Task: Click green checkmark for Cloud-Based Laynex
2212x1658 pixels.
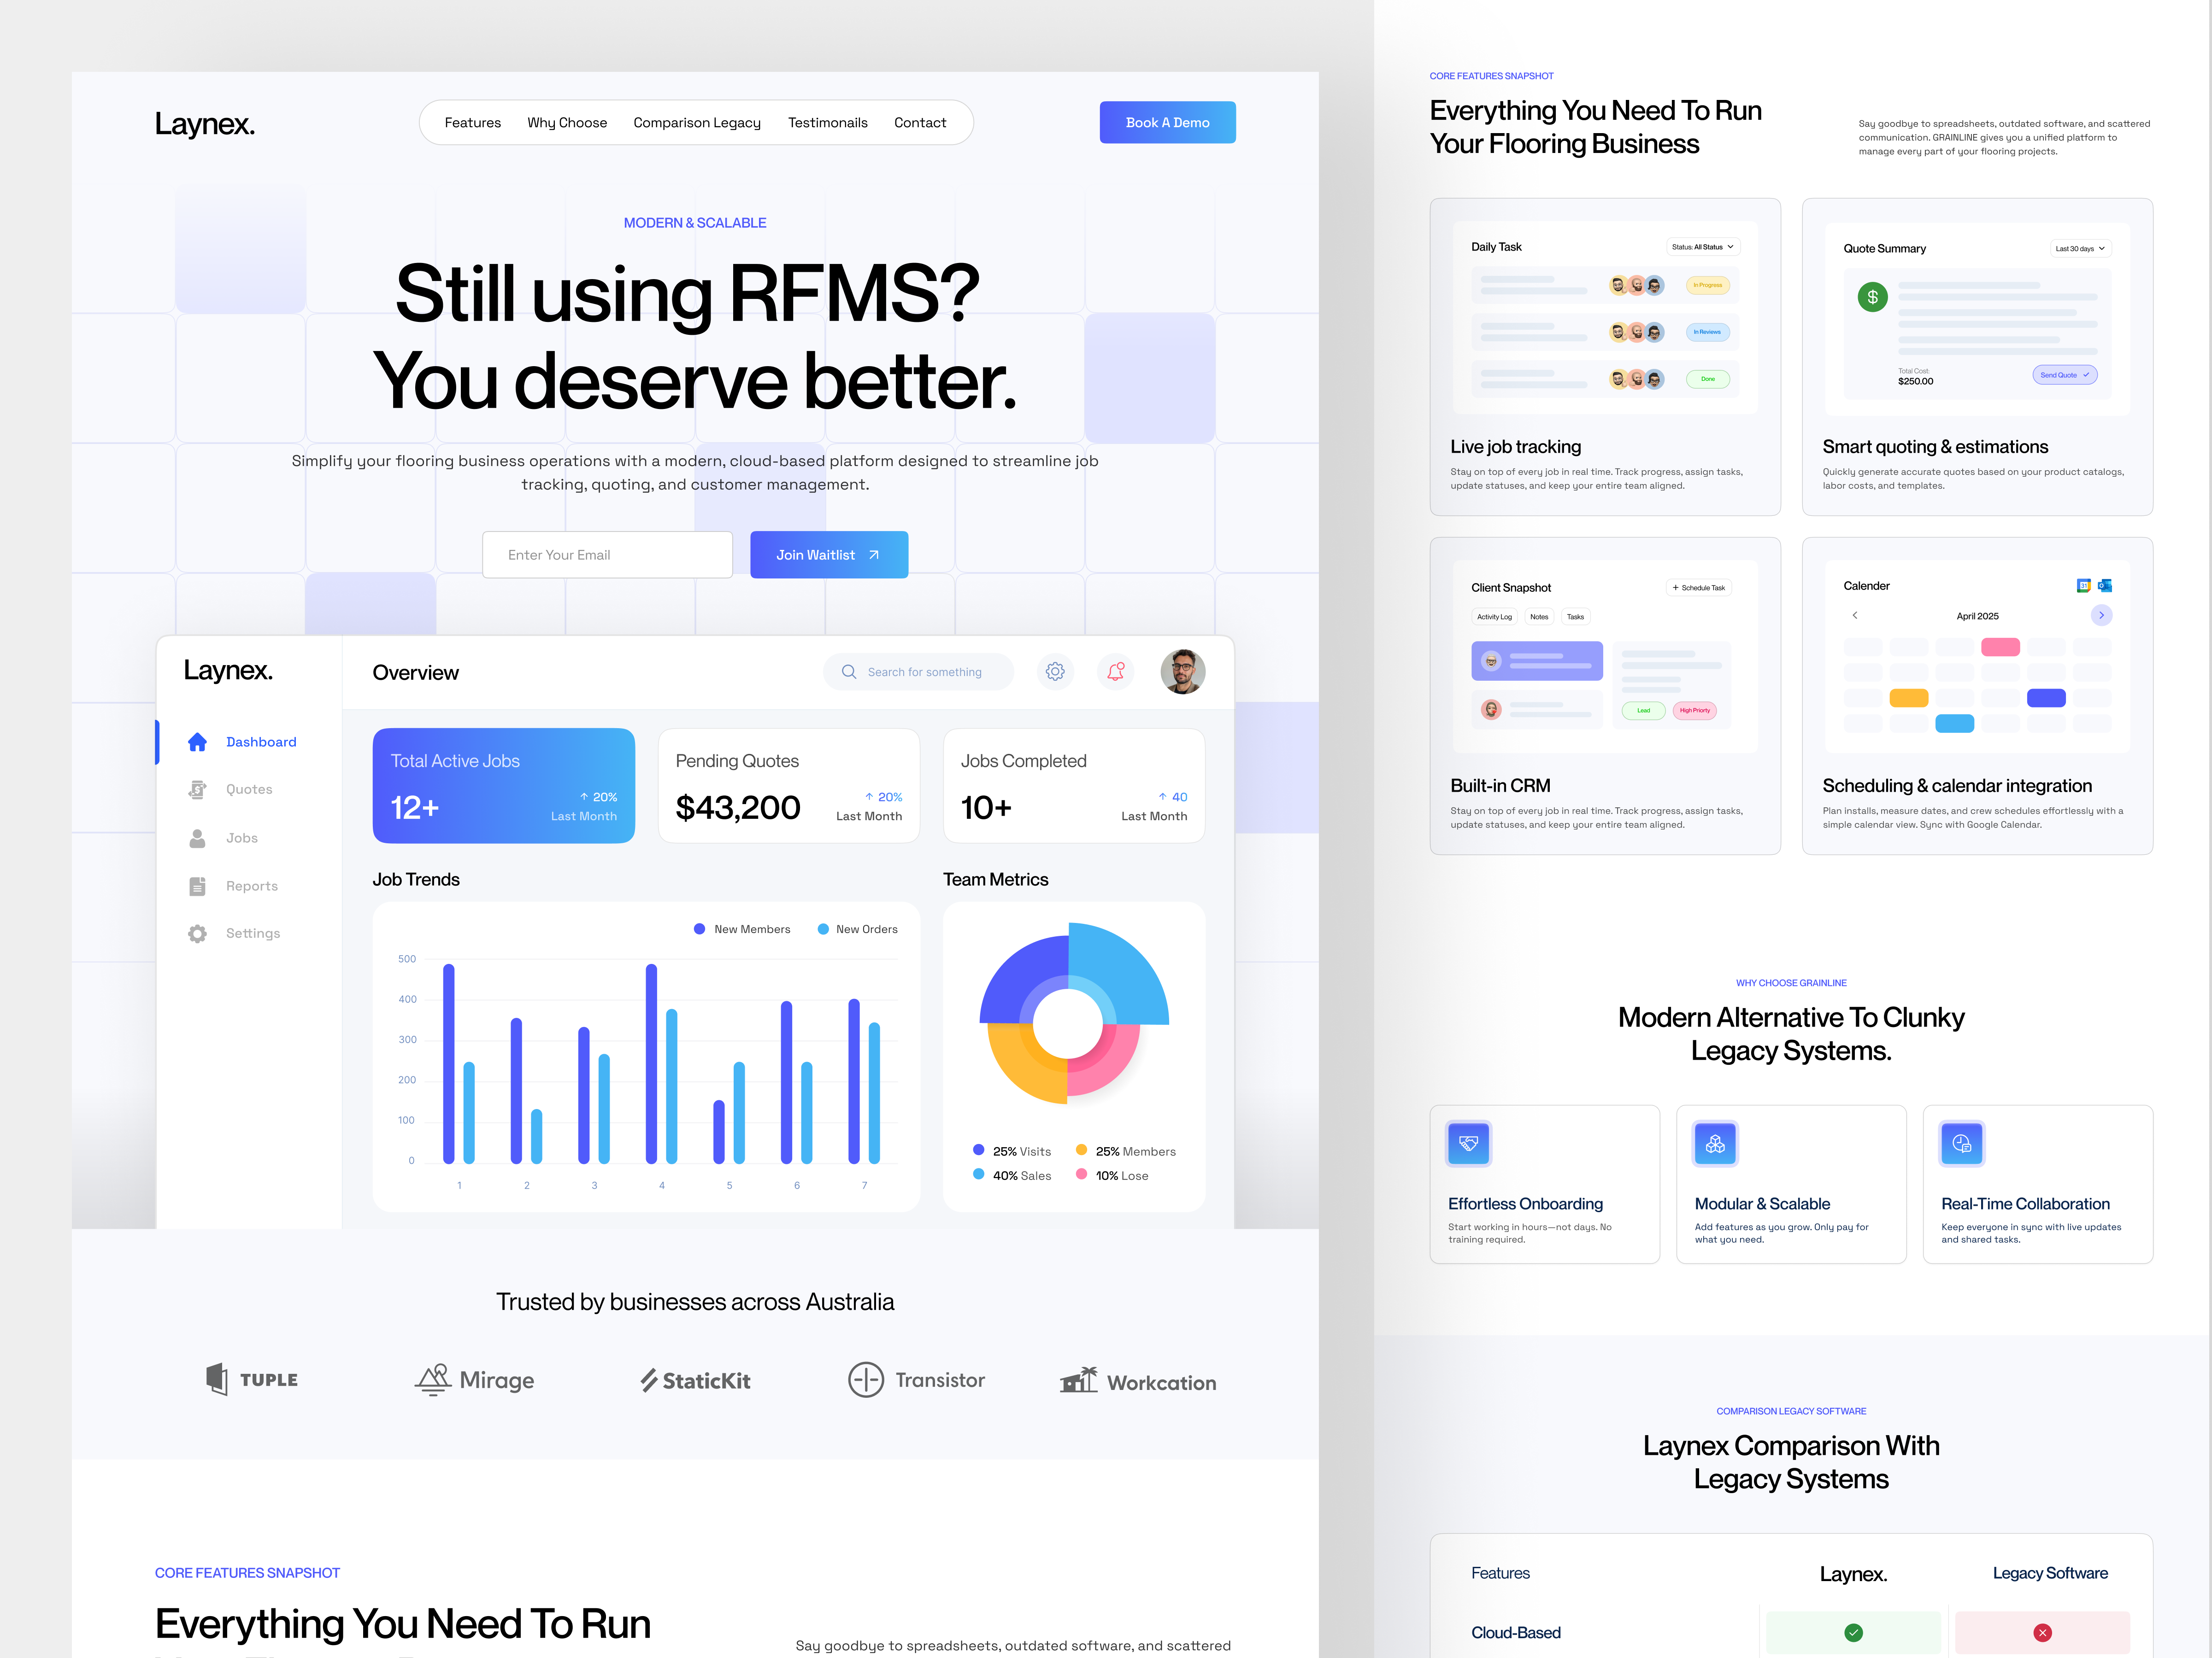Action: point(1853,1632)
